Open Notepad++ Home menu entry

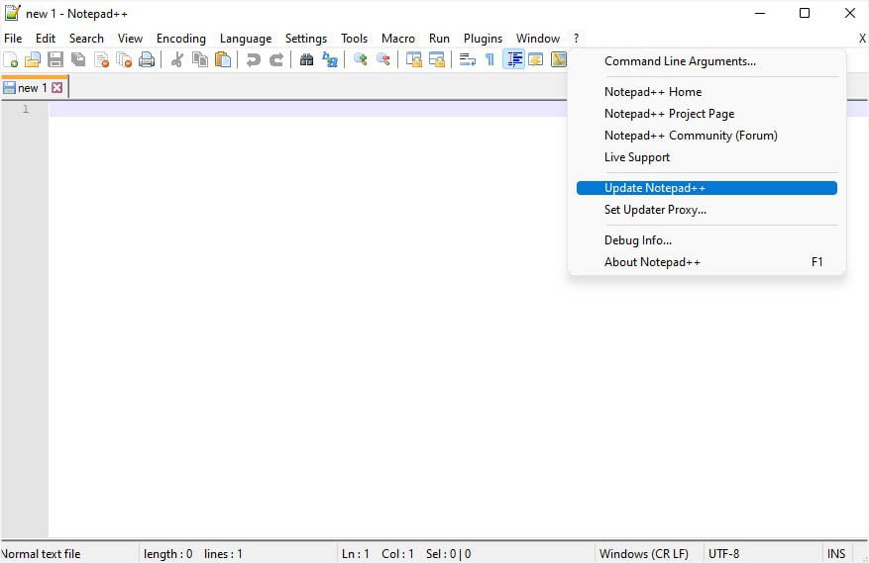coord(706,92)
